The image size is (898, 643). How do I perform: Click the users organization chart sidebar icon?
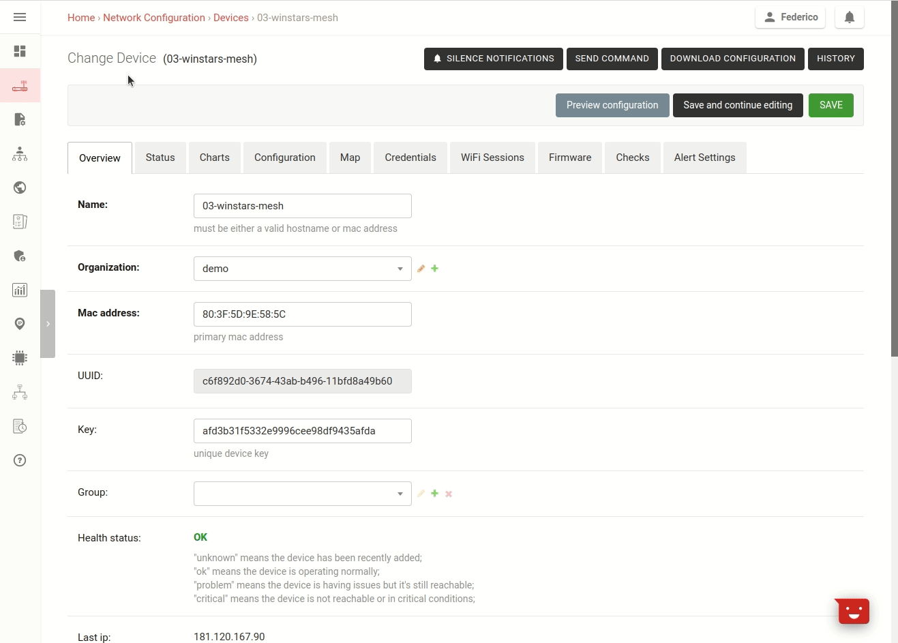(x=20, y=153)
